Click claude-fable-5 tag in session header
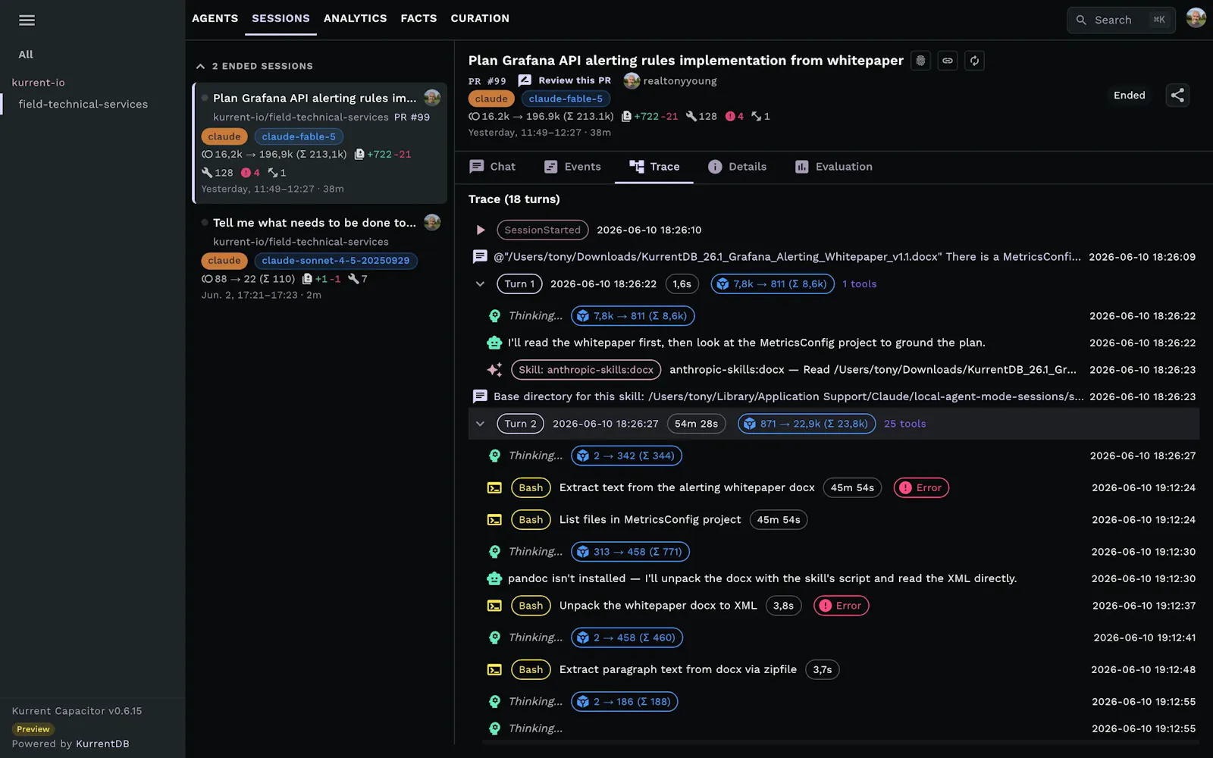 (566, 99)
